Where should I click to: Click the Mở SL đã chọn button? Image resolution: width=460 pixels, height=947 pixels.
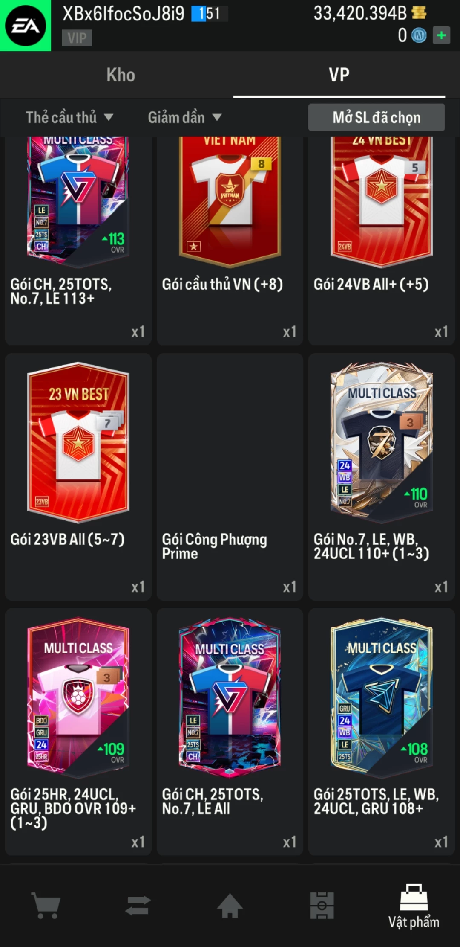pos(377,117)
